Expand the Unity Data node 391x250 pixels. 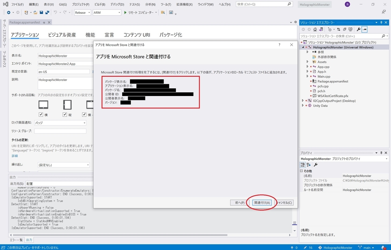coord(303,105)
